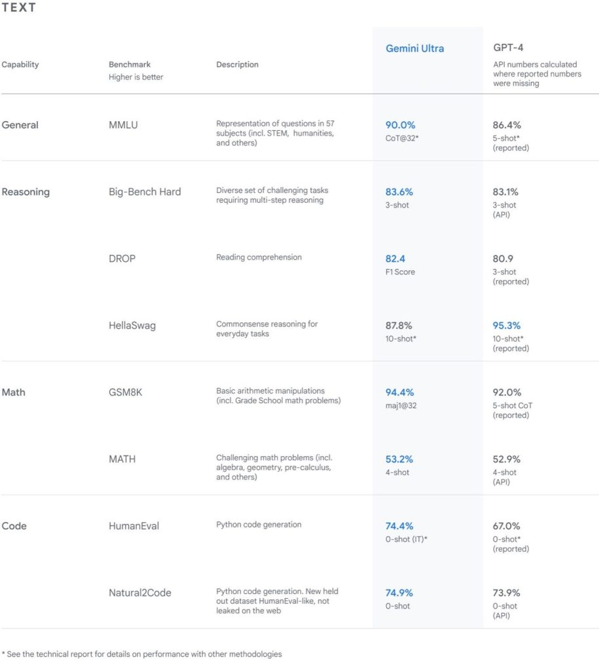Click the DROP benchmark name
The image size is (599, 670).
click(122, 258)
